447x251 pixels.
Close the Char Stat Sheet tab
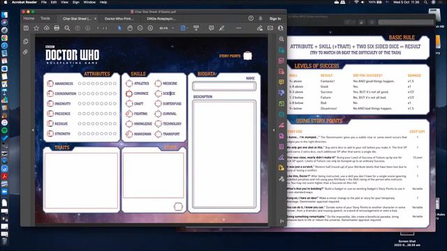point(95,19)
